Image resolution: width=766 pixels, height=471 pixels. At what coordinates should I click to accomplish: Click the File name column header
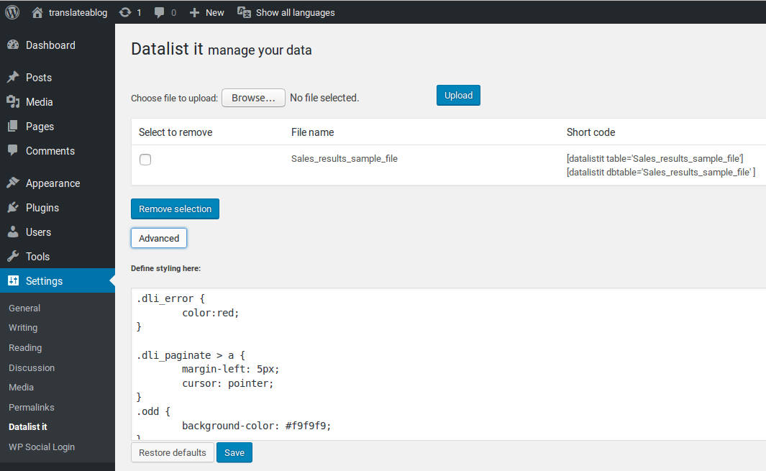tap(312, 132)
